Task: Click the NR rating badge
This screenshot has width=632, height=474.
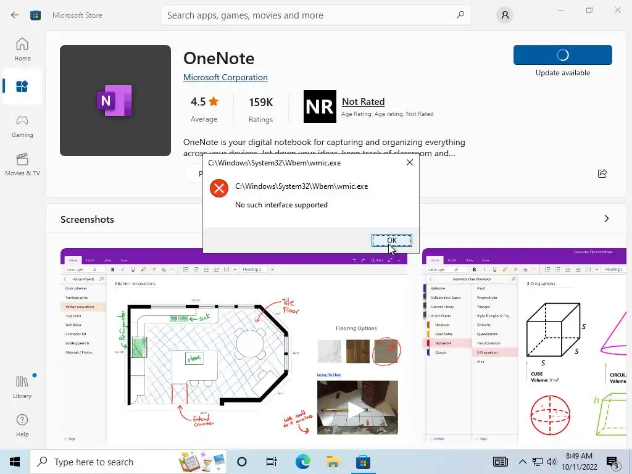Action: pos(320,106)
